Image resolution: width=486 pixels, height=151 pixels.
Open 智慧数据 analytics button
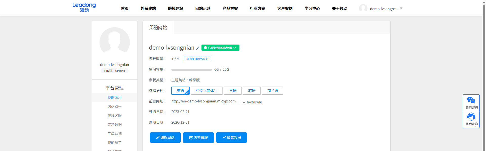click(x=231, y=138)
